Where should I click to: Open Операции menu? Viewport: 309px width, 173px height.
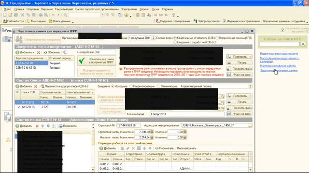click(x=32, y=9)
